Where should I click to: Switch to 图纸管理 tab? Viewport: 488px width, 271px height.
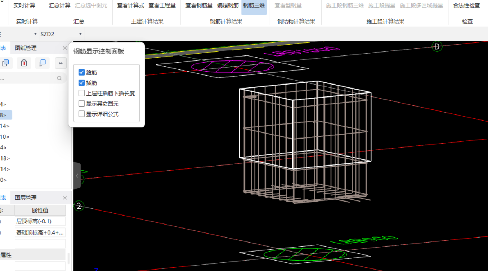point(25,48)
